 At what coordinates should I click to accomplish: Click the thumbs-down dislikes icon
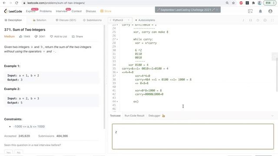pyautogui.click(x=36, y=36)
